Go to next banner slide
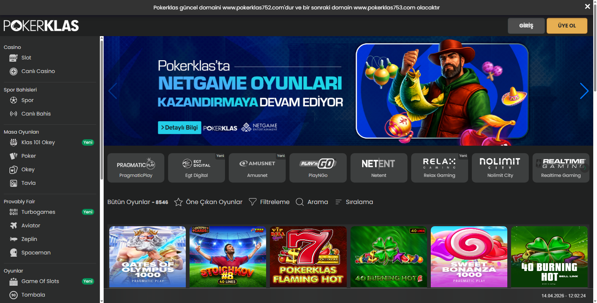 coord(584,91)
